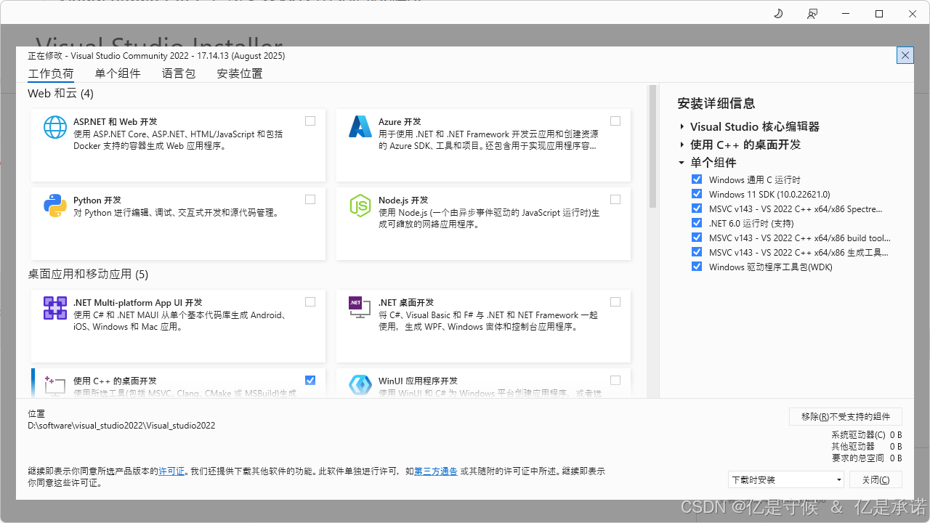Click the ASP.NET globe workload icon

55,127
